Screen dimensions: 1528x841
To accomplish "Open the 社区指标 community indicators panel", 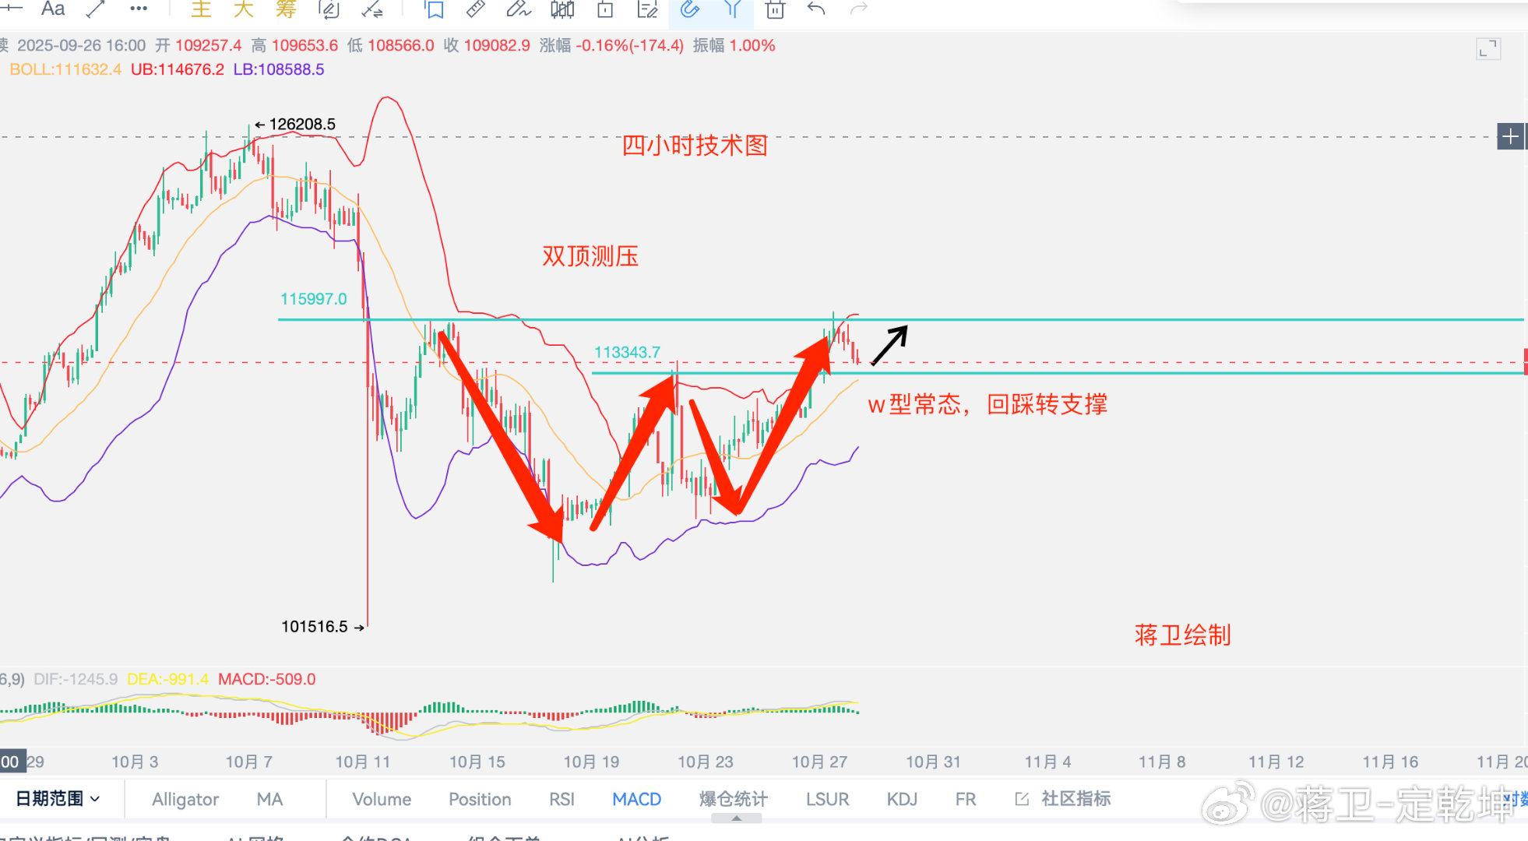I will (1075, 799).
